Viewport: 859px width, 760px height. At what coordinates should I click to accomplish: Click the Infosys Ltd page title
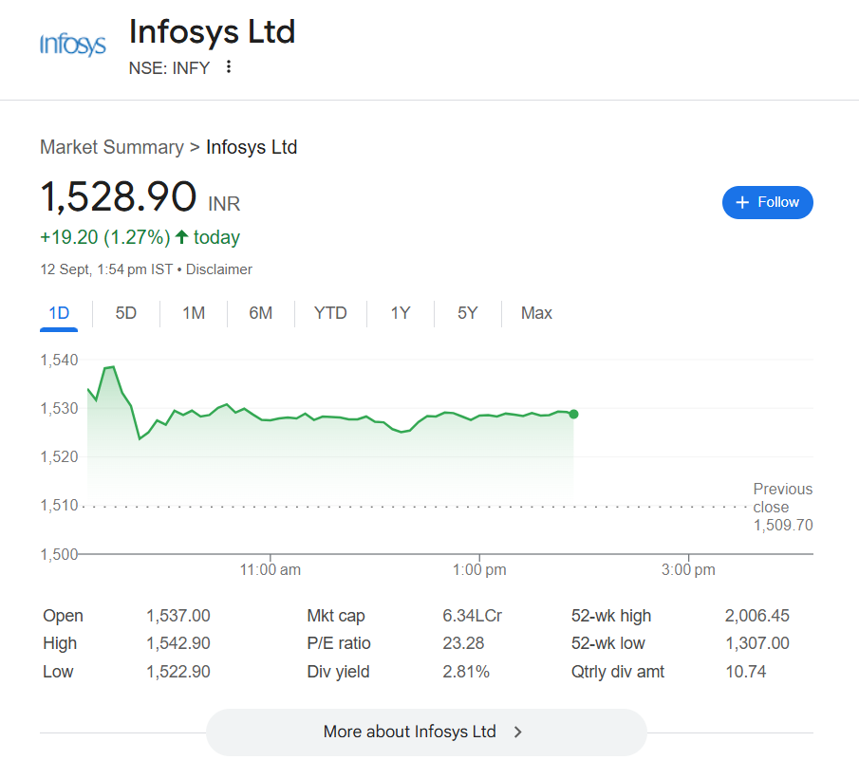point(212,32)
